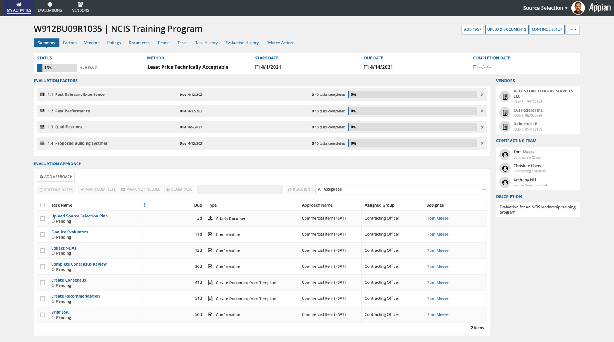Switch to the Documents tab
Image resolution: width=614 pixels, height=342 pixels.
(x=139, y=43)
